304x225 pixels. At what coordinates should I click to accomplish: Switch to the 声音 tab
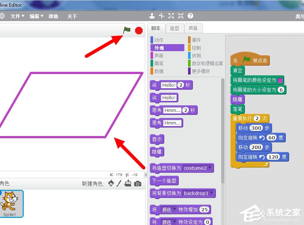193,28
